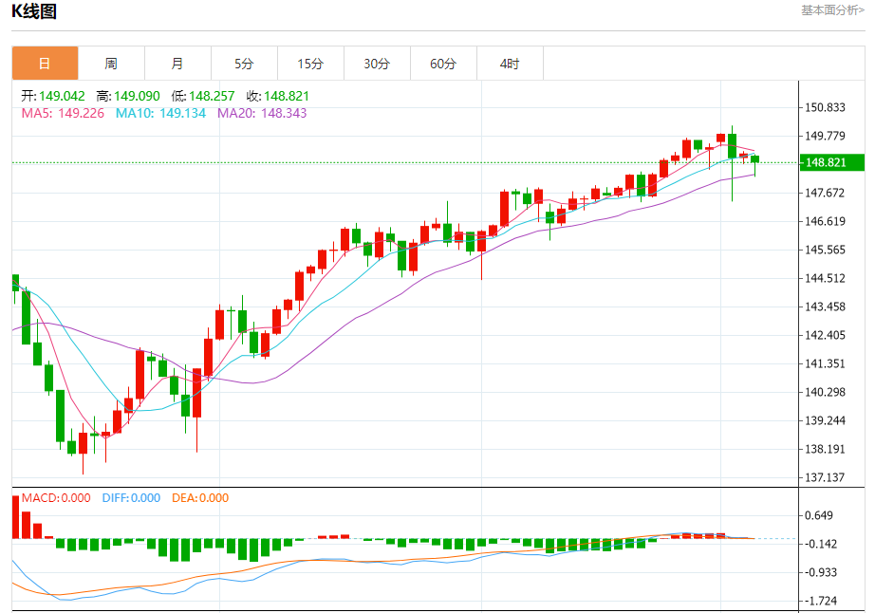Open the 30分 interval tab
Viewport: 875px width, 613px height.
[377, 63]
